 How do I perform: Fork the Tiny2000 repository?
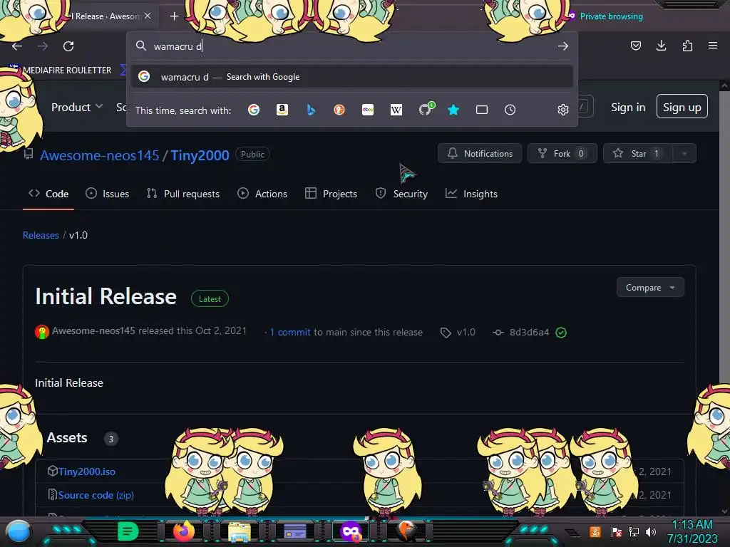pos(562,154)
